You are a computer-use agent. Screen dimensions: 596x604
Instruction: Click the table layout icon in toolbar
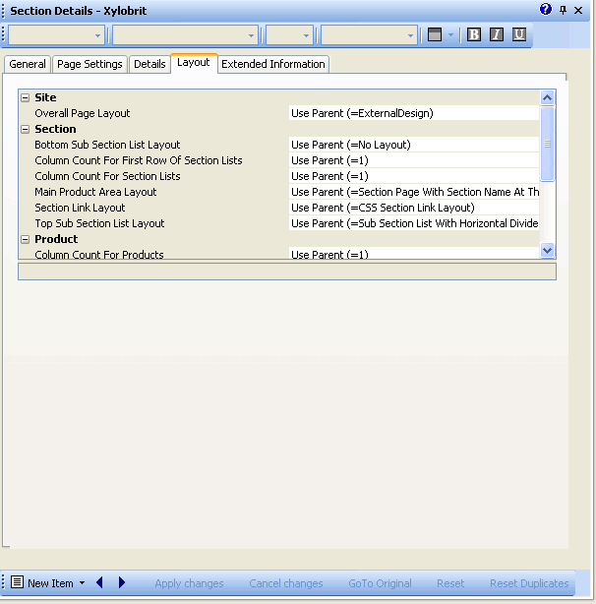coord(435,34)
